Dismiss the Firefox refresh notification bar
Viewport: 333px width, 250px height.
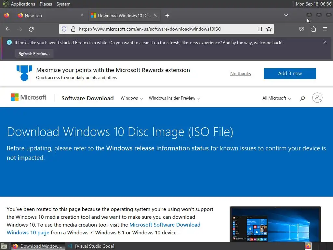pos(325,43)
